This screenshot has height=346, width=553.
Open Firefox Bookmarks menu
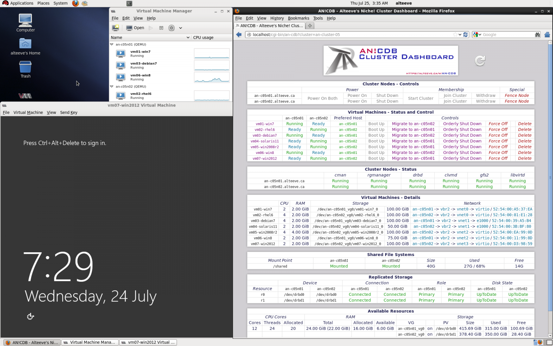click(x=298, y=18)
